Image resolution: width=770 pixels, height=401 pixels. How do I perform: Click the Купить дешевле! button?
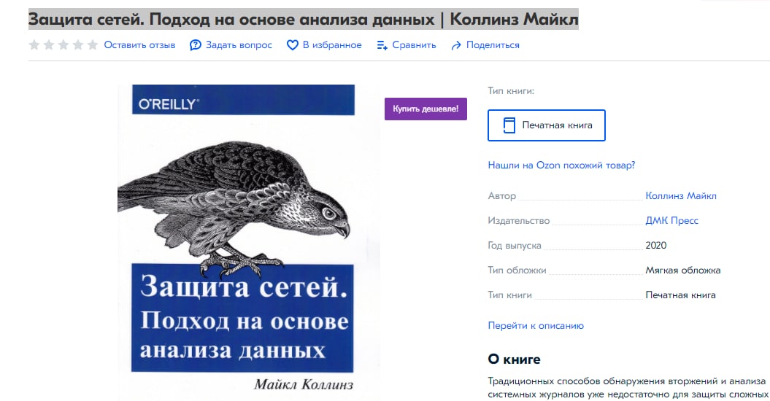pos(426,109)
